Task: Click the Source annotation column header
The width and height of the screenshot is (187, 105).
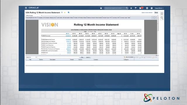Action: 80,60
